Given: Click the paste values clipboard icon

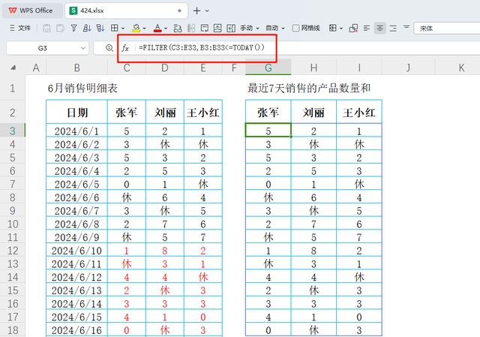Looking at the screenshot, I should (46, 29).
